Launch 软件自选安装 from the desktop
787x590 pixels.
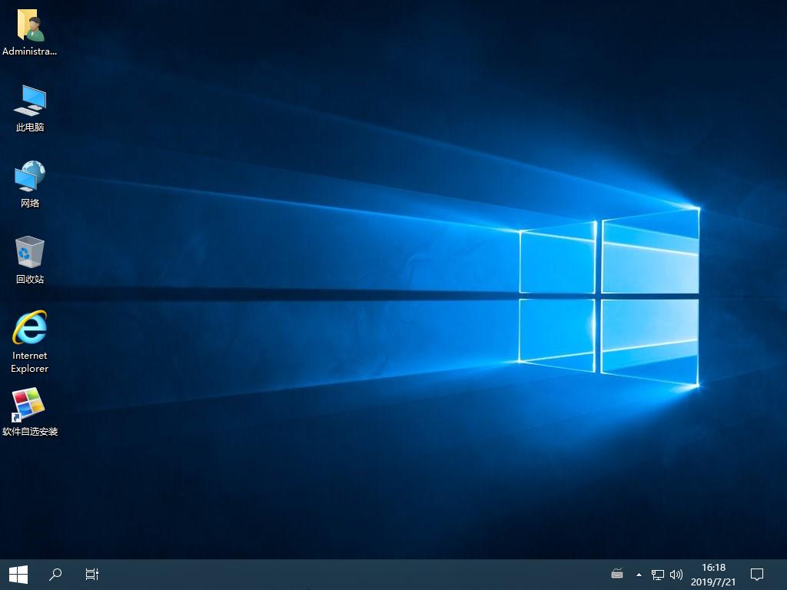(x=29, y=405)
